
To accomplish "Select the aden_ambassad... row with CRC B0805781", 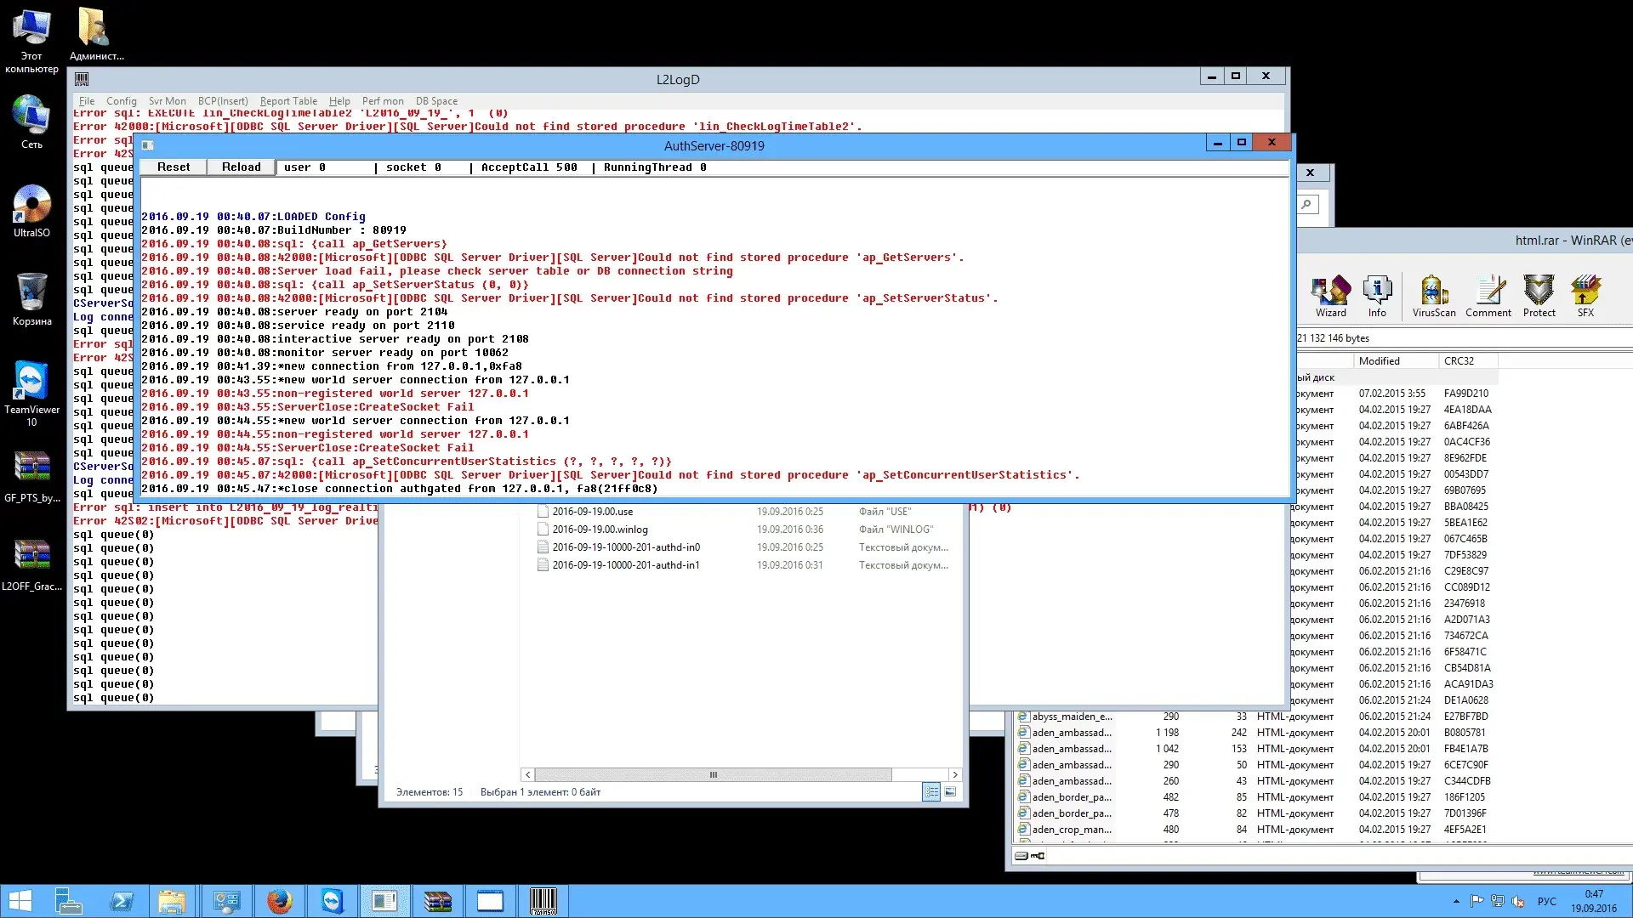I will [1255, 733].
